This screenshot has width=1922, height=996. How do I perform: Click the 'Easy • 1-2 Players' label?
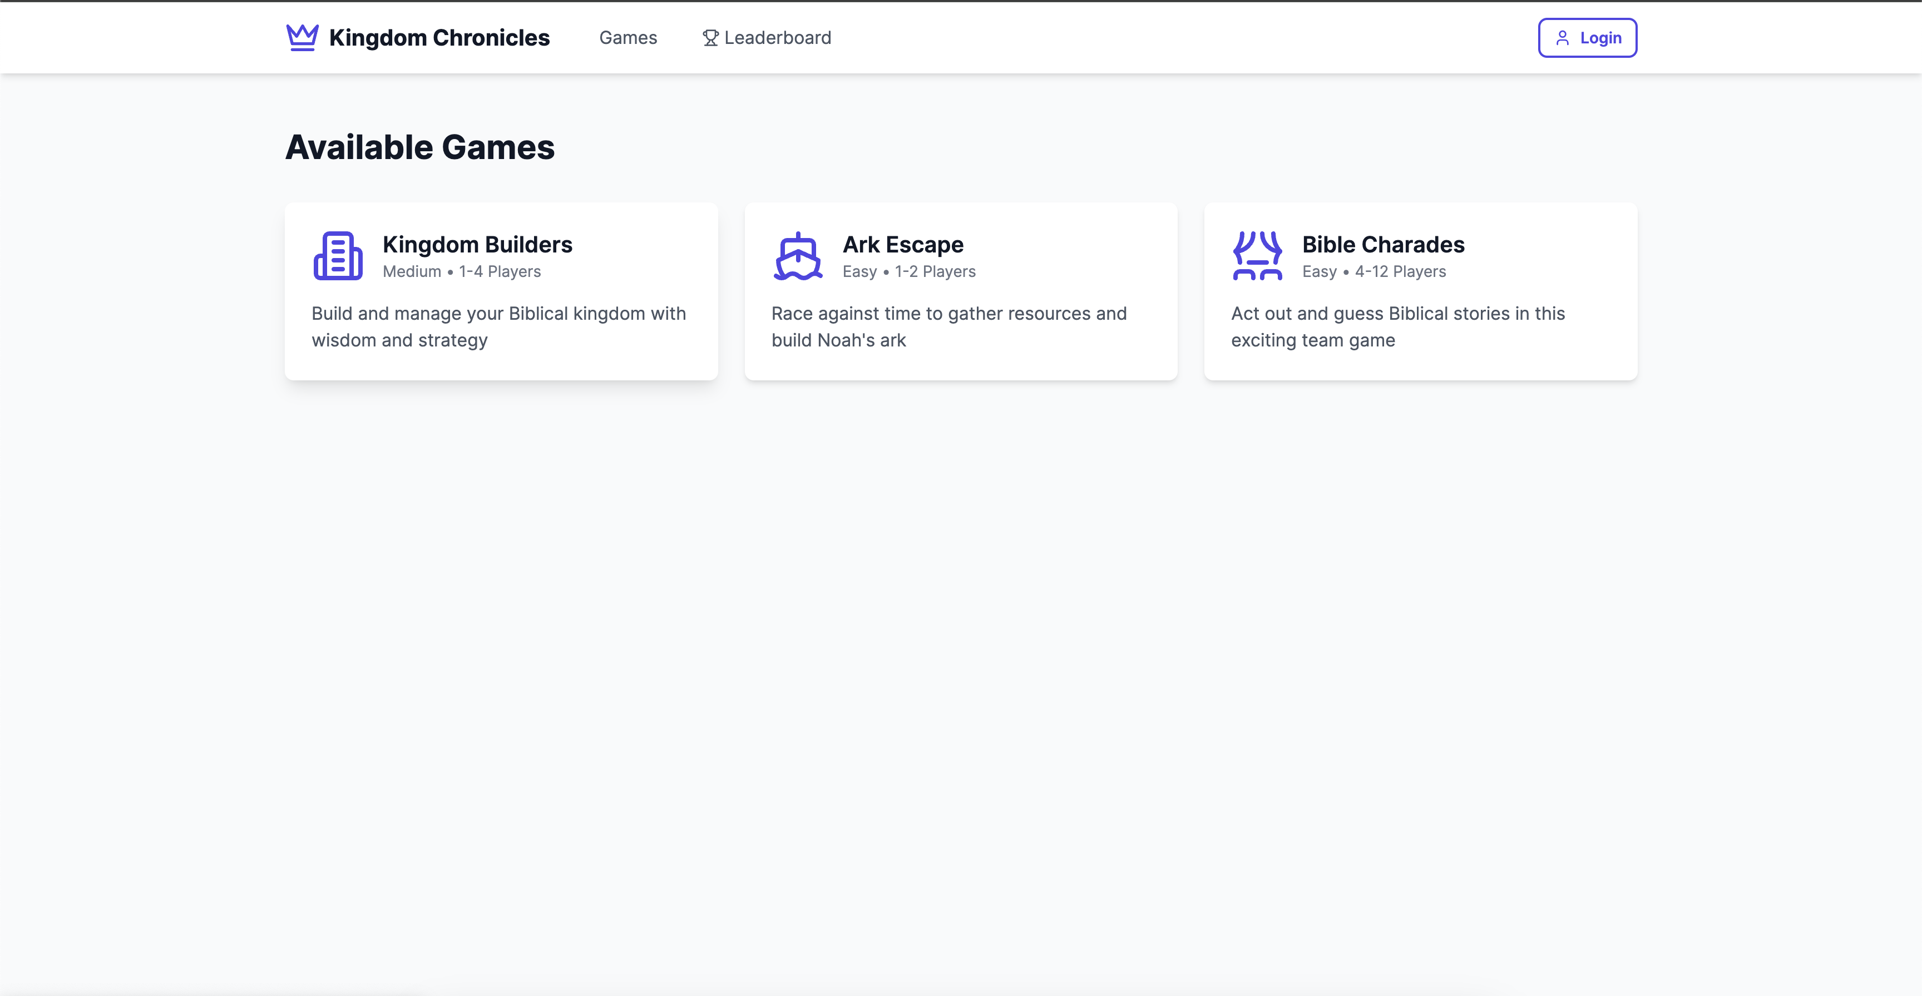click(x=909, y=271)
